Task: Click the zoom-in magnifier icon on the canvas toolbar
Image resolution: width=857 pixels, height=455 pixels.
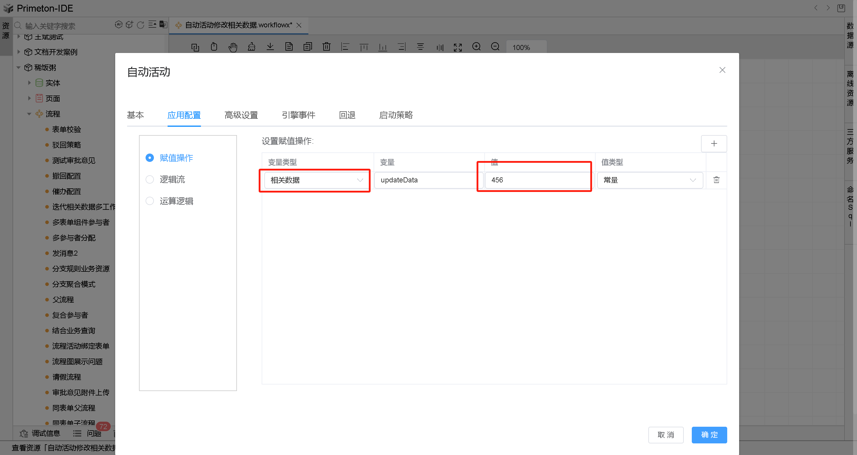Action: pyautogui.click(x=476, y=47)
